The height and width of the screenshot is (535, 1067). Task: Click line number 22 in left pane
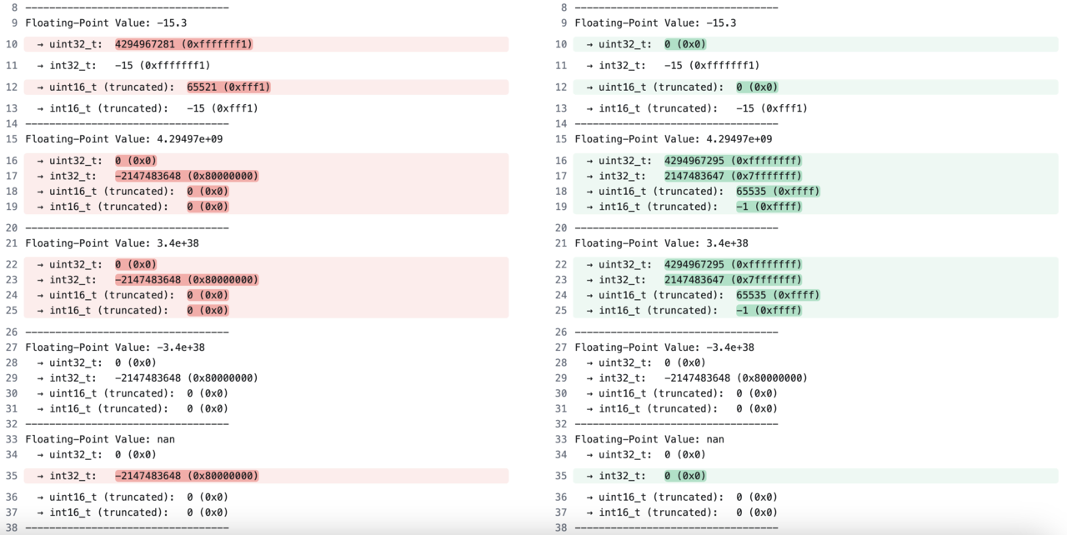click(x=12, y=264)
